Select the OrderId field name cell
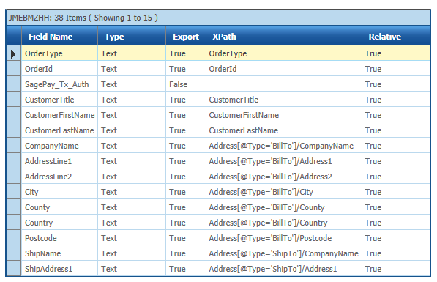This screenshot has width=437, height=282. coord(59,69)
